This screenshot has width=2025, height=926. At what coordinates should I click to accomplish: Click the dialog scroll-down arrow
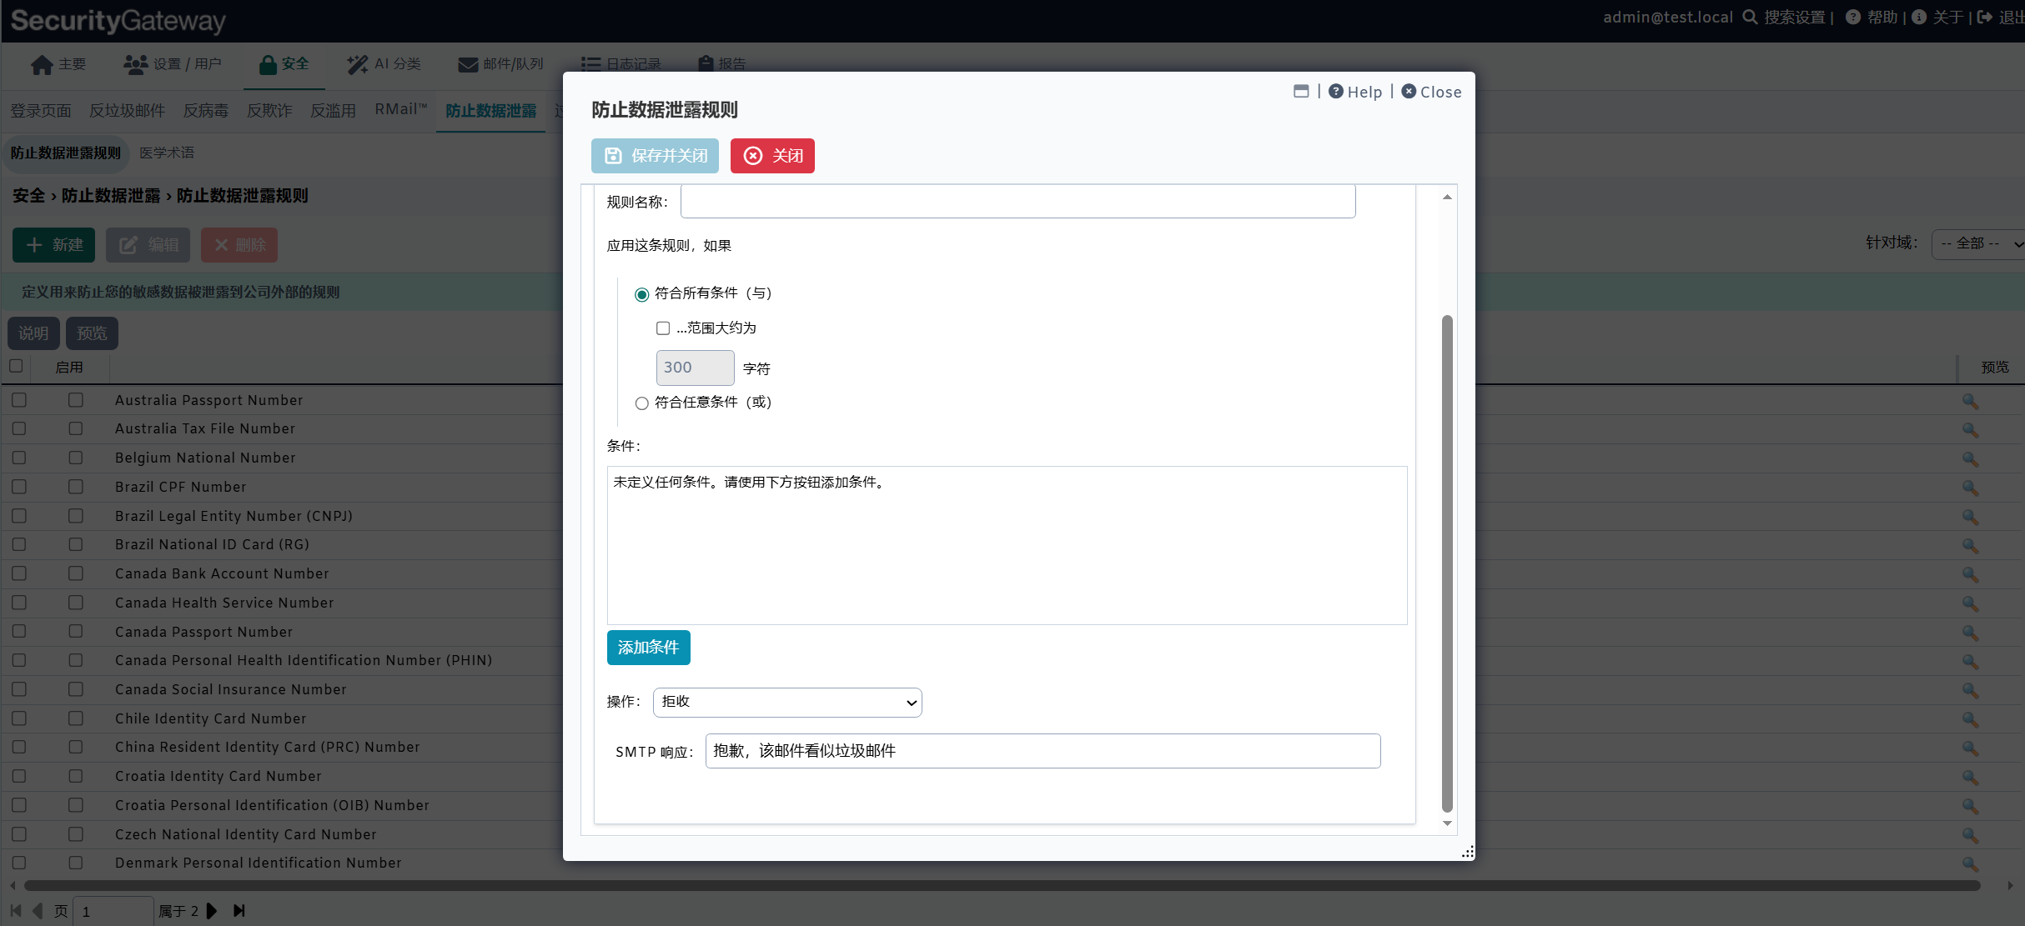1447,823
